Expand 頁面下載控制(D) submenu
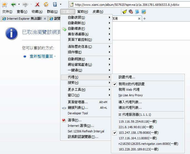 click(86, 40)
